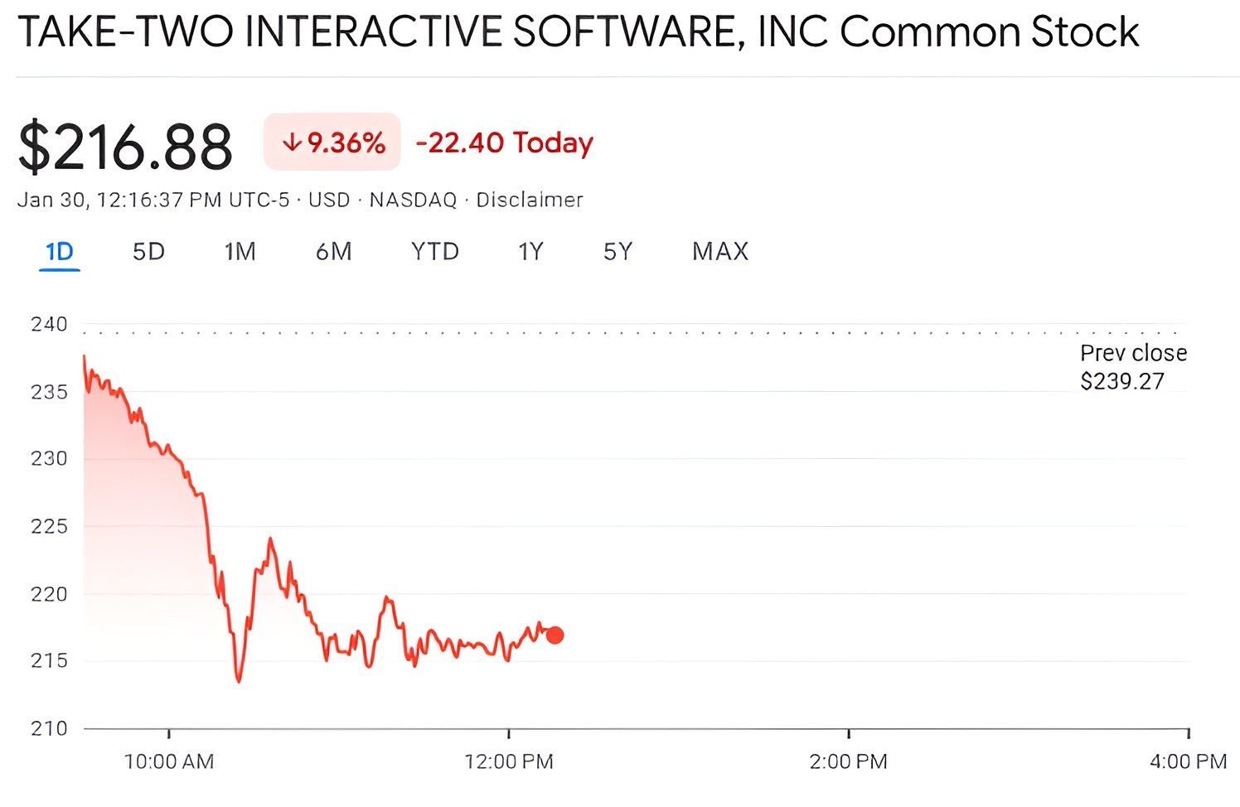The height and width of the screenshot is (807, 1240).
Task: Select the MAX time range
Action: point(719,252)
